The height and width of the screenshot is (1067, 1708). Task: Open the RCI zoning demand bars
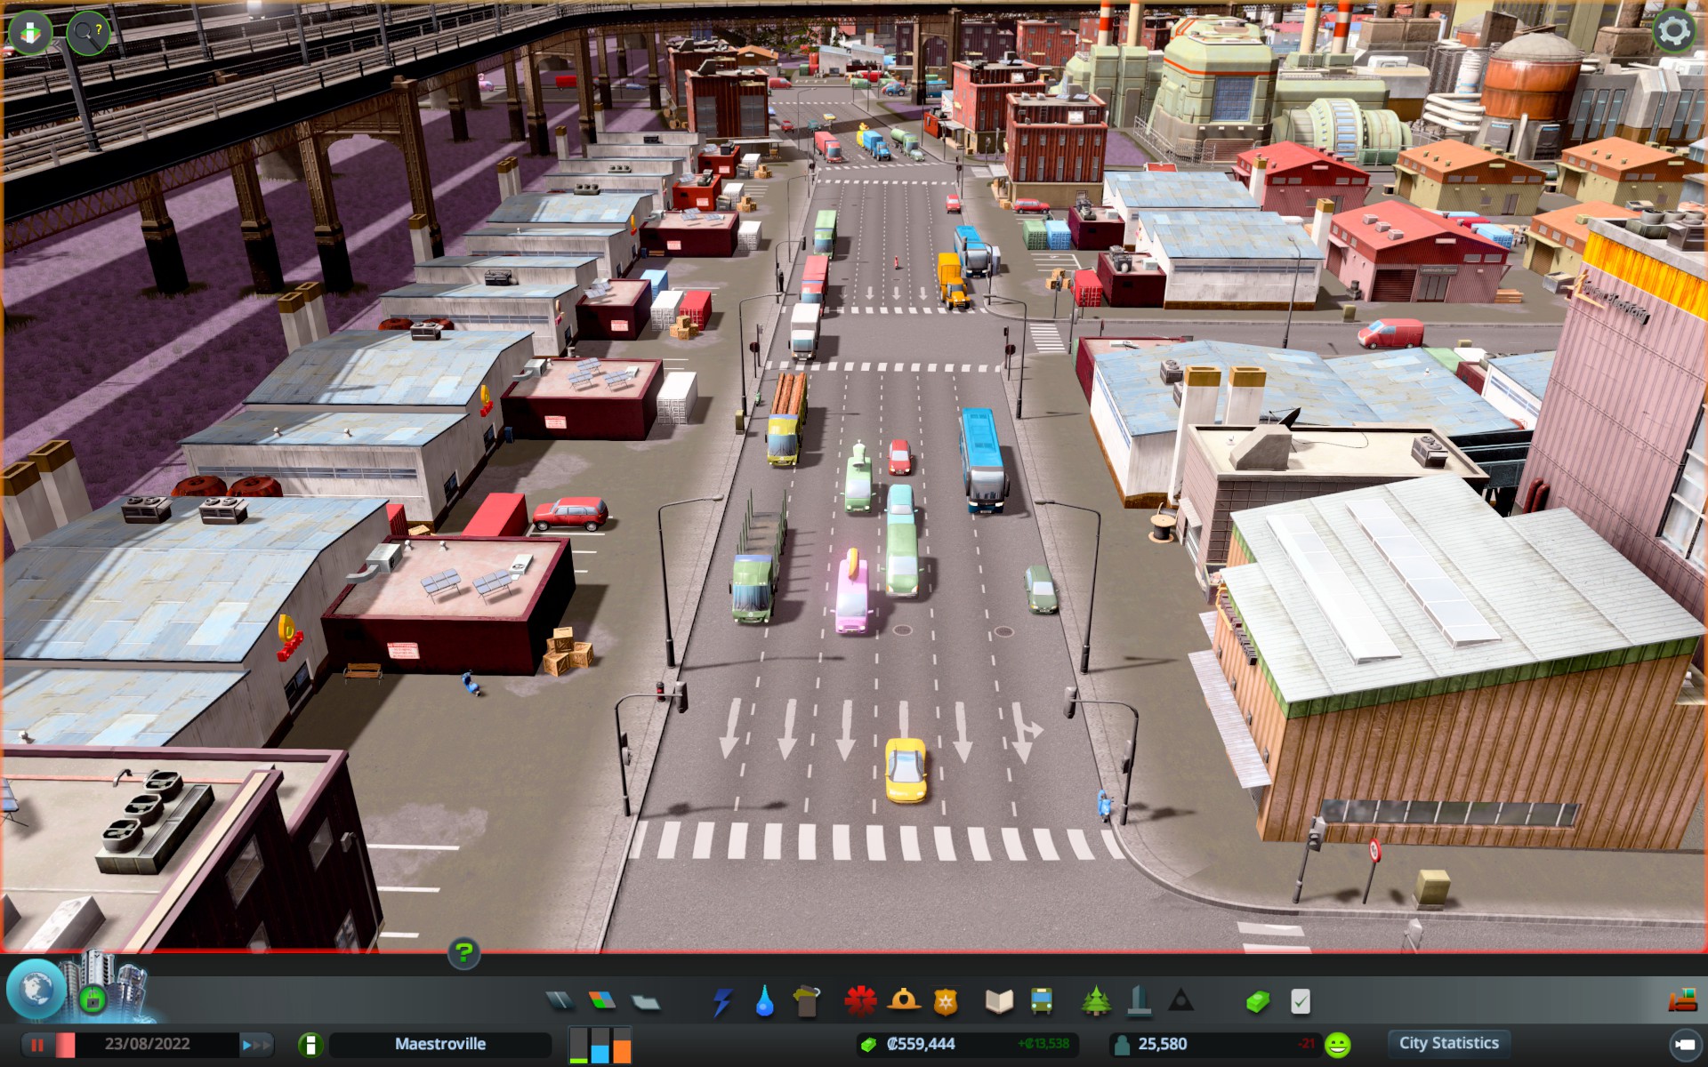click(x=600, y=1045)
